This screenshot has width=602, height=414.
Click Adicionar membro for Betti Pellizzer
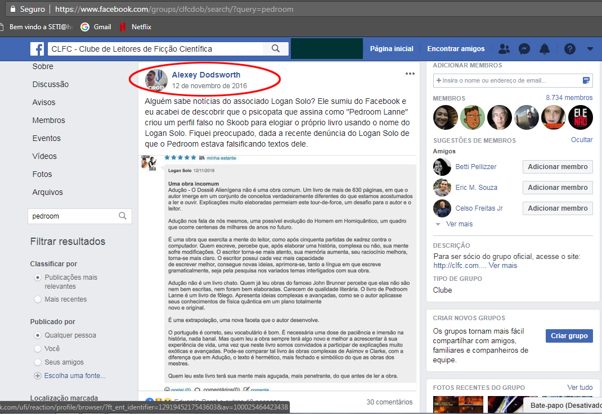(x=558, y=167)
